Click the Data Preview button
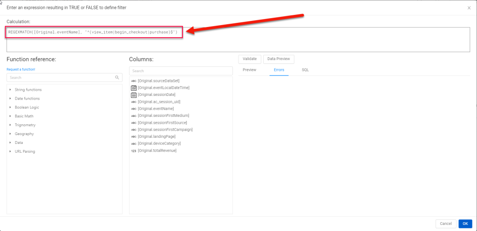This screenshot has width=477, height=231. tap(279, 59)
